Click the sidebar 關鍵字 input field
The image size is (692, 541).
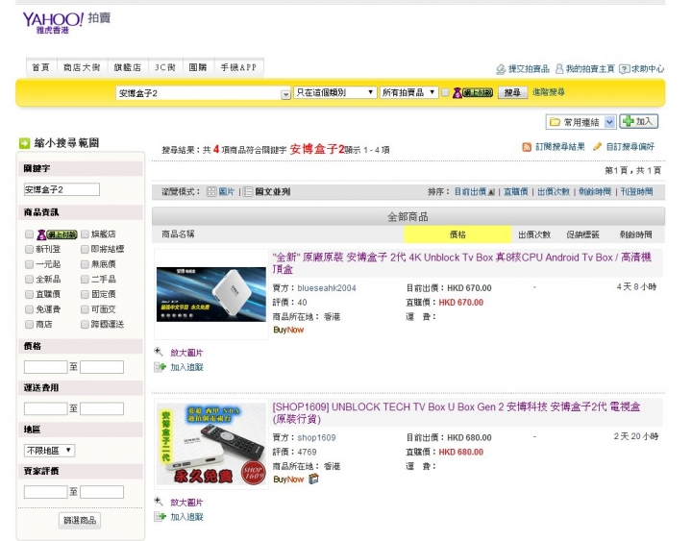tap(62, 189)
